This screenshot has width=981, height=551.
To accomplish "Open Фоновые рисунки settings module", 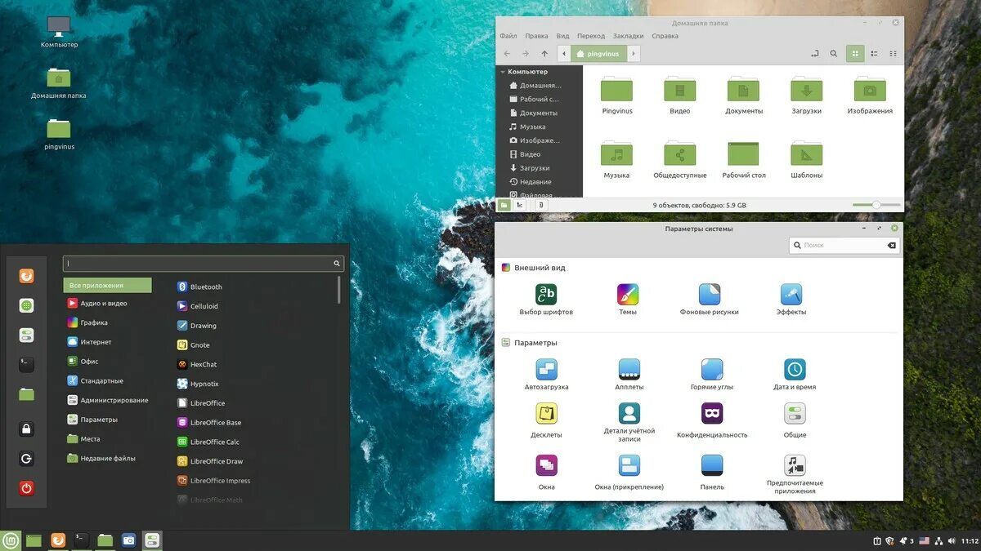I will (x=710, y=300).
